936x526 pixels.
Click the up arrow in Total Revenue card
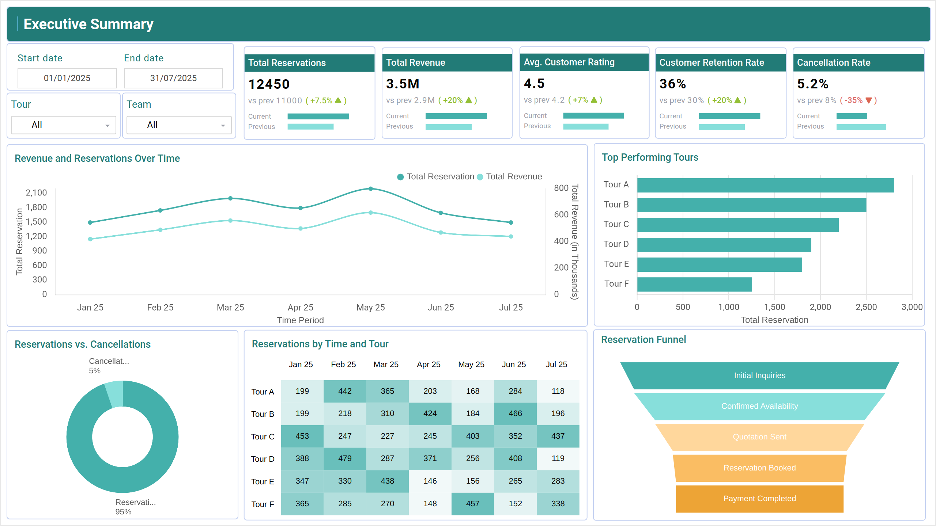[x=469, y=100]
